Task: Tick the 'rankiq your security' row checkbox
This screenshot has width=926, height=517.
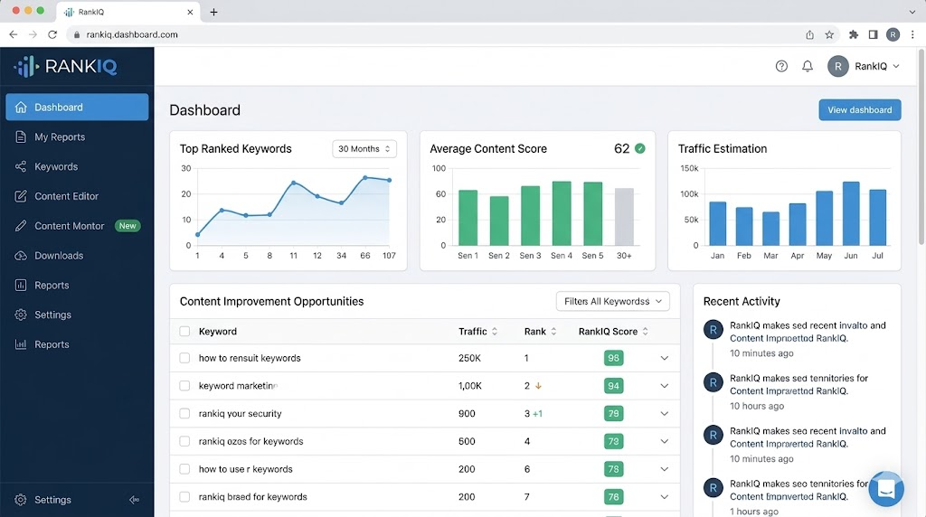Action: [x=184, y=414]
